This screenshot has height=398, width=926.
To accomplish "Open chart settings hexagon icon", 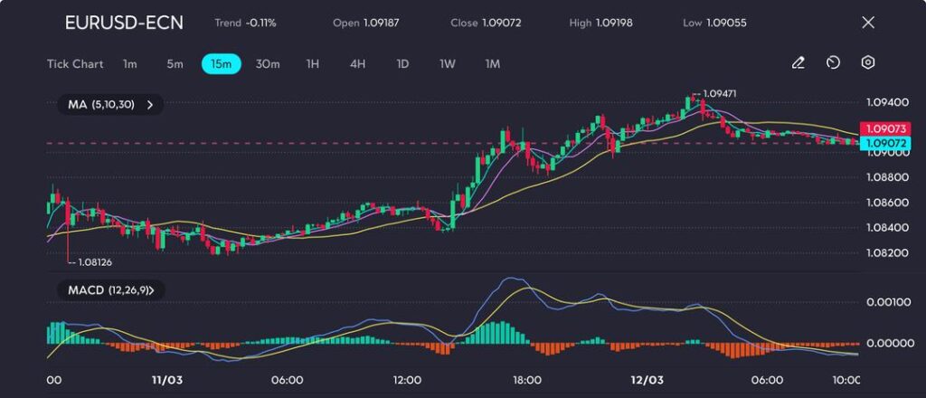I will pos(868,63).
